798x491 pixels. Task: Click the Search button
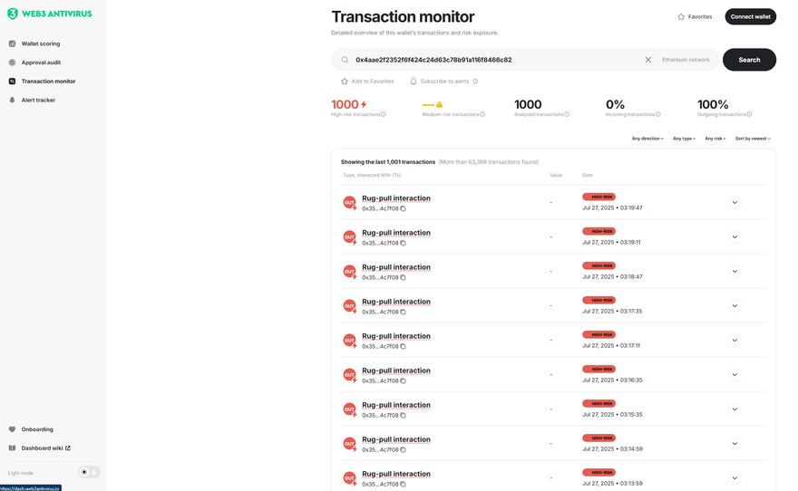749,60
